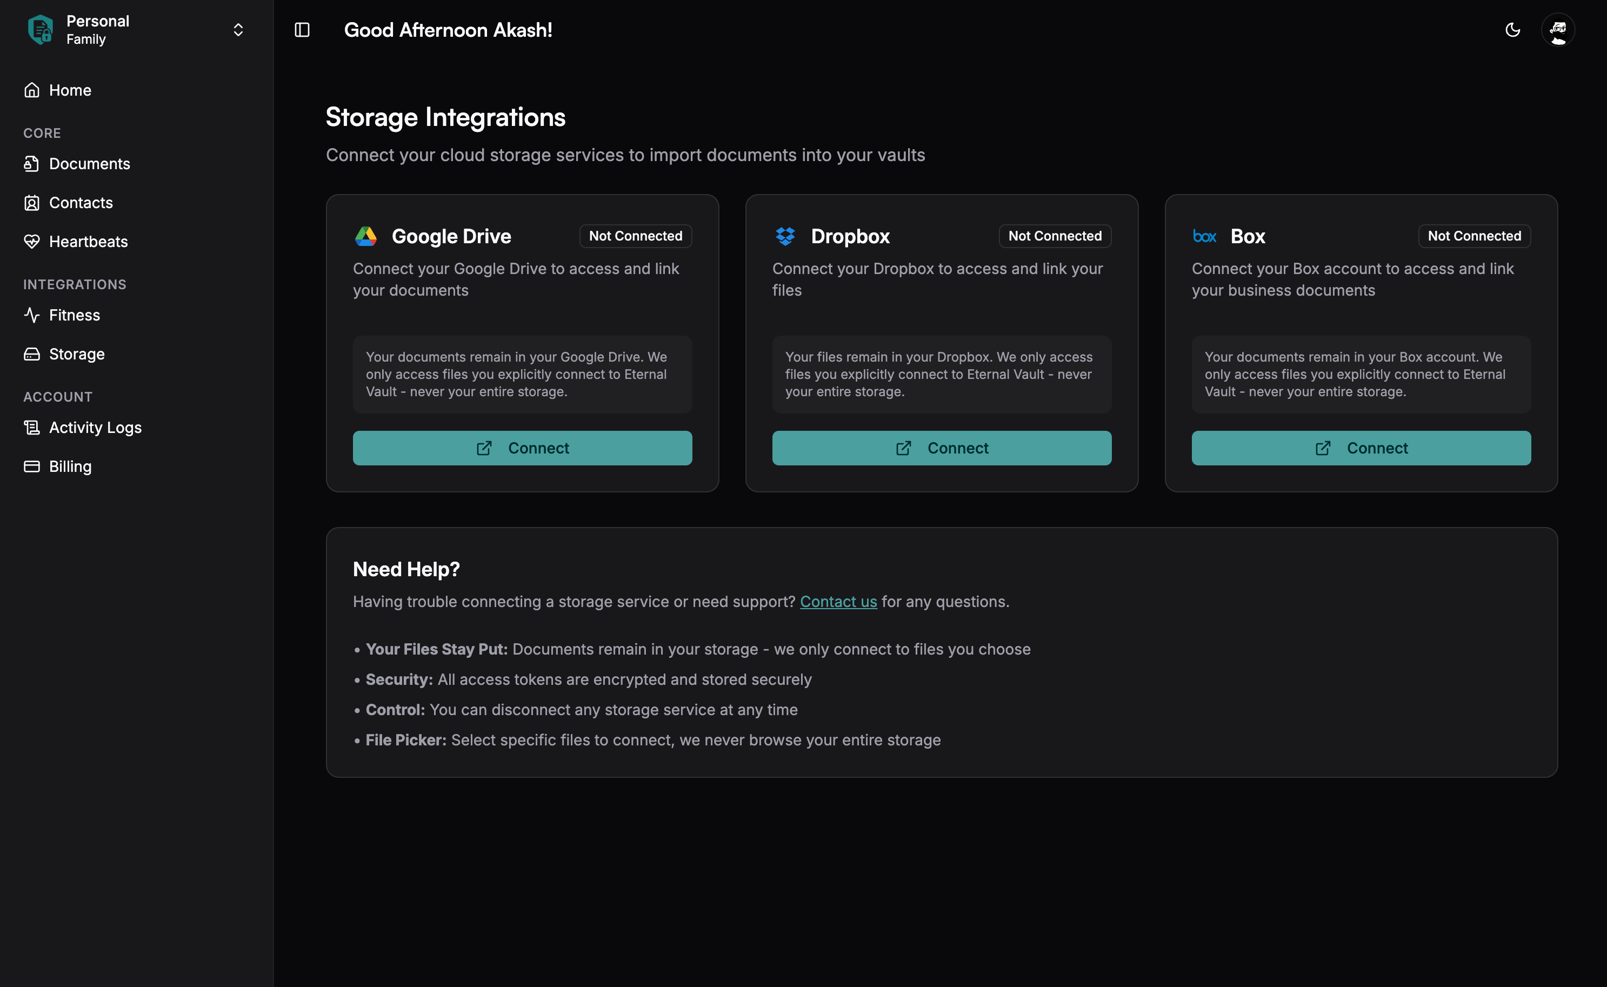The width and height of the screenshot is (1607, 987).
Task: Click the ACCOUNT section label
Action: (x=57, y=397)
